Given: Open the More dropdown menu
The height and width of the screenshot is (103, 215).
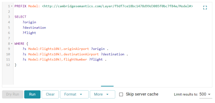Looking at the screenshot, I should pyautogui.click(x=103, y=94).
